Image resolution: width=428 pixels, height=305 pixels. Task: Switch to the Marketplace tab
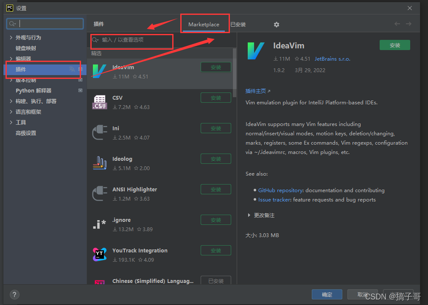(204, 24)
